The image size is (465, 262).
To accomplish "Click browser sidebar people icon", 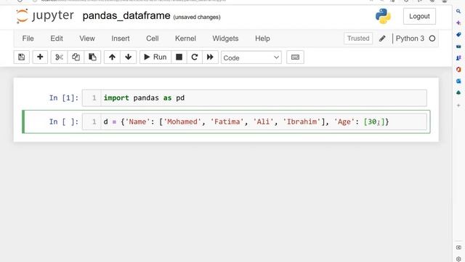I will pos(458,58).
